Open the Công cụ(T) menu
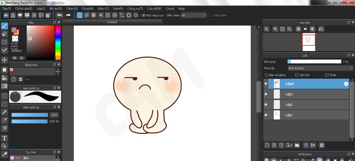Image resolution: width=355 pixels, height=161 pixels. point(135,9)
